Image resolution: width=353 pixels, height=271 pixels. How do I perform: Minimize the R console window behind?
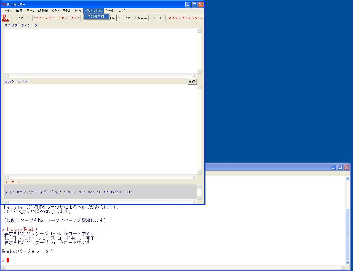point(334,167)
